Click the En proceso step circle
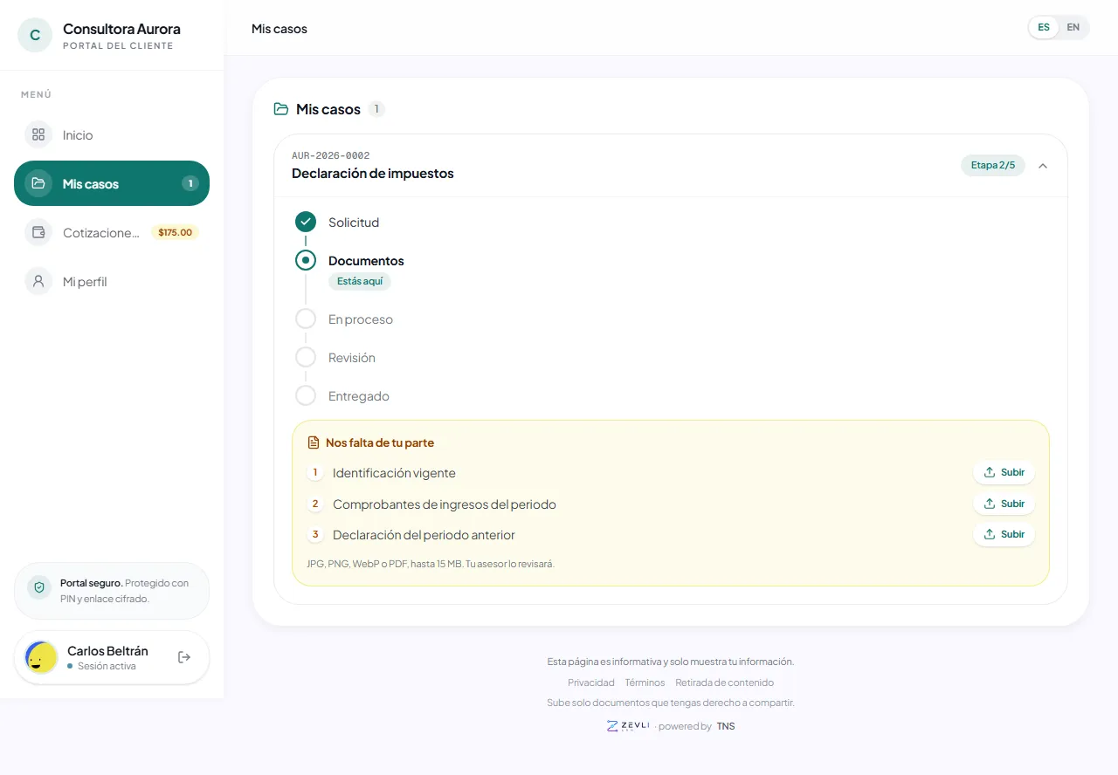The height and width of the screenshot is (775, 1118). 306,319
